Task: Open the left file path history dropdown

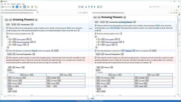Action: coord(77,13)
